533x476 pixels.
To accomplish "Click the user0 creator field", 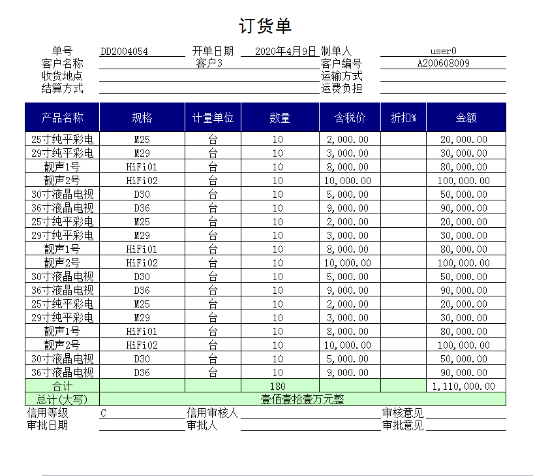I will 443,51.
